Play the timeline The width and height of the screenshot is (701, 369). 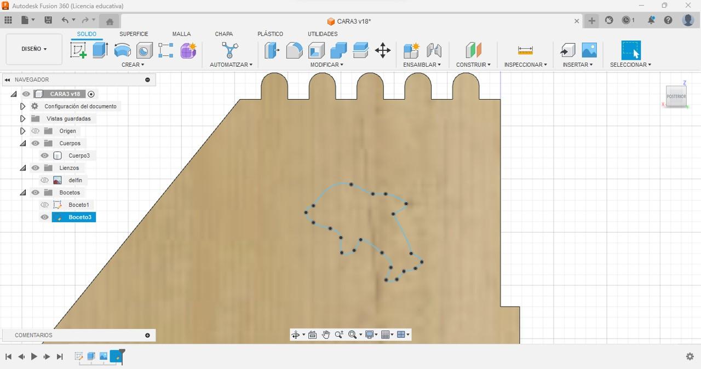tap(34, 356)
